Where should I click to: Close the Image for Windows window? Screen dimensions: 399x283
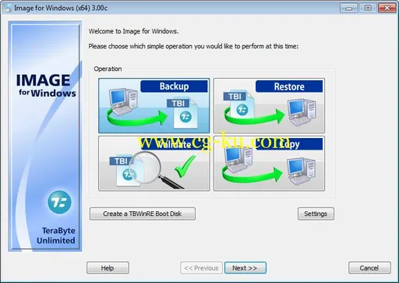point(387,8)
